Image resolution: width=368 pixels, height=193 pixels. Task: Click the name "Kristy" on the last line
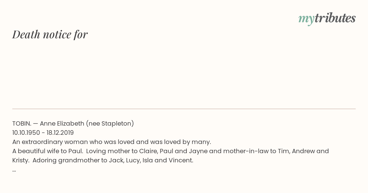(x=20, y=161)
